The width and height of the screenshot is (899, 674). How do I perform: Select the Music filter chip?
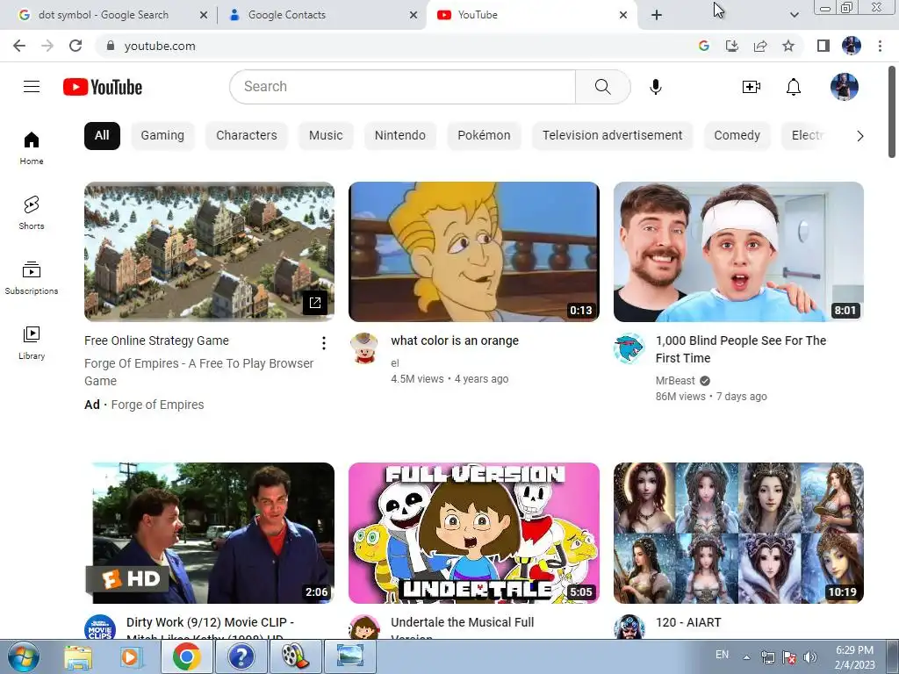(x=326, y=136)
